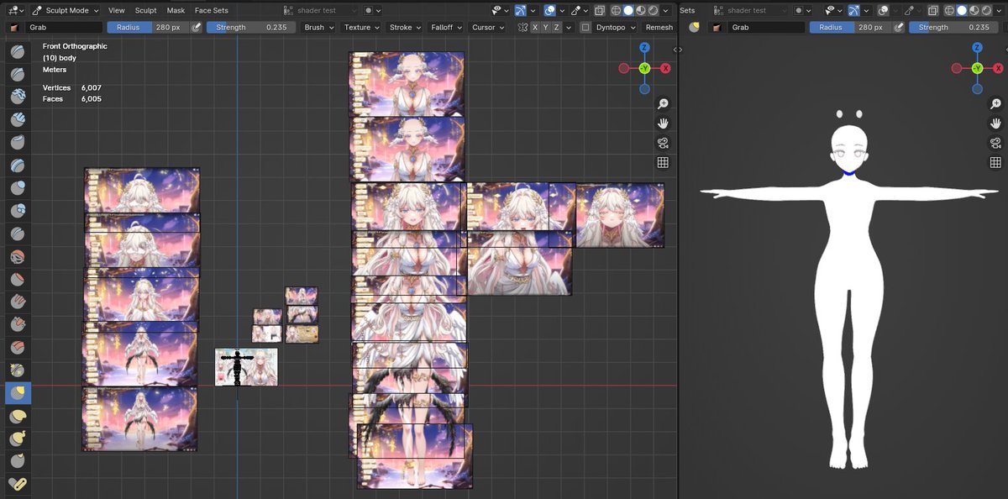The image size is (1008, 499).
Task: Toggle show gizmo button in left viewport header
Action: point(521,10)
